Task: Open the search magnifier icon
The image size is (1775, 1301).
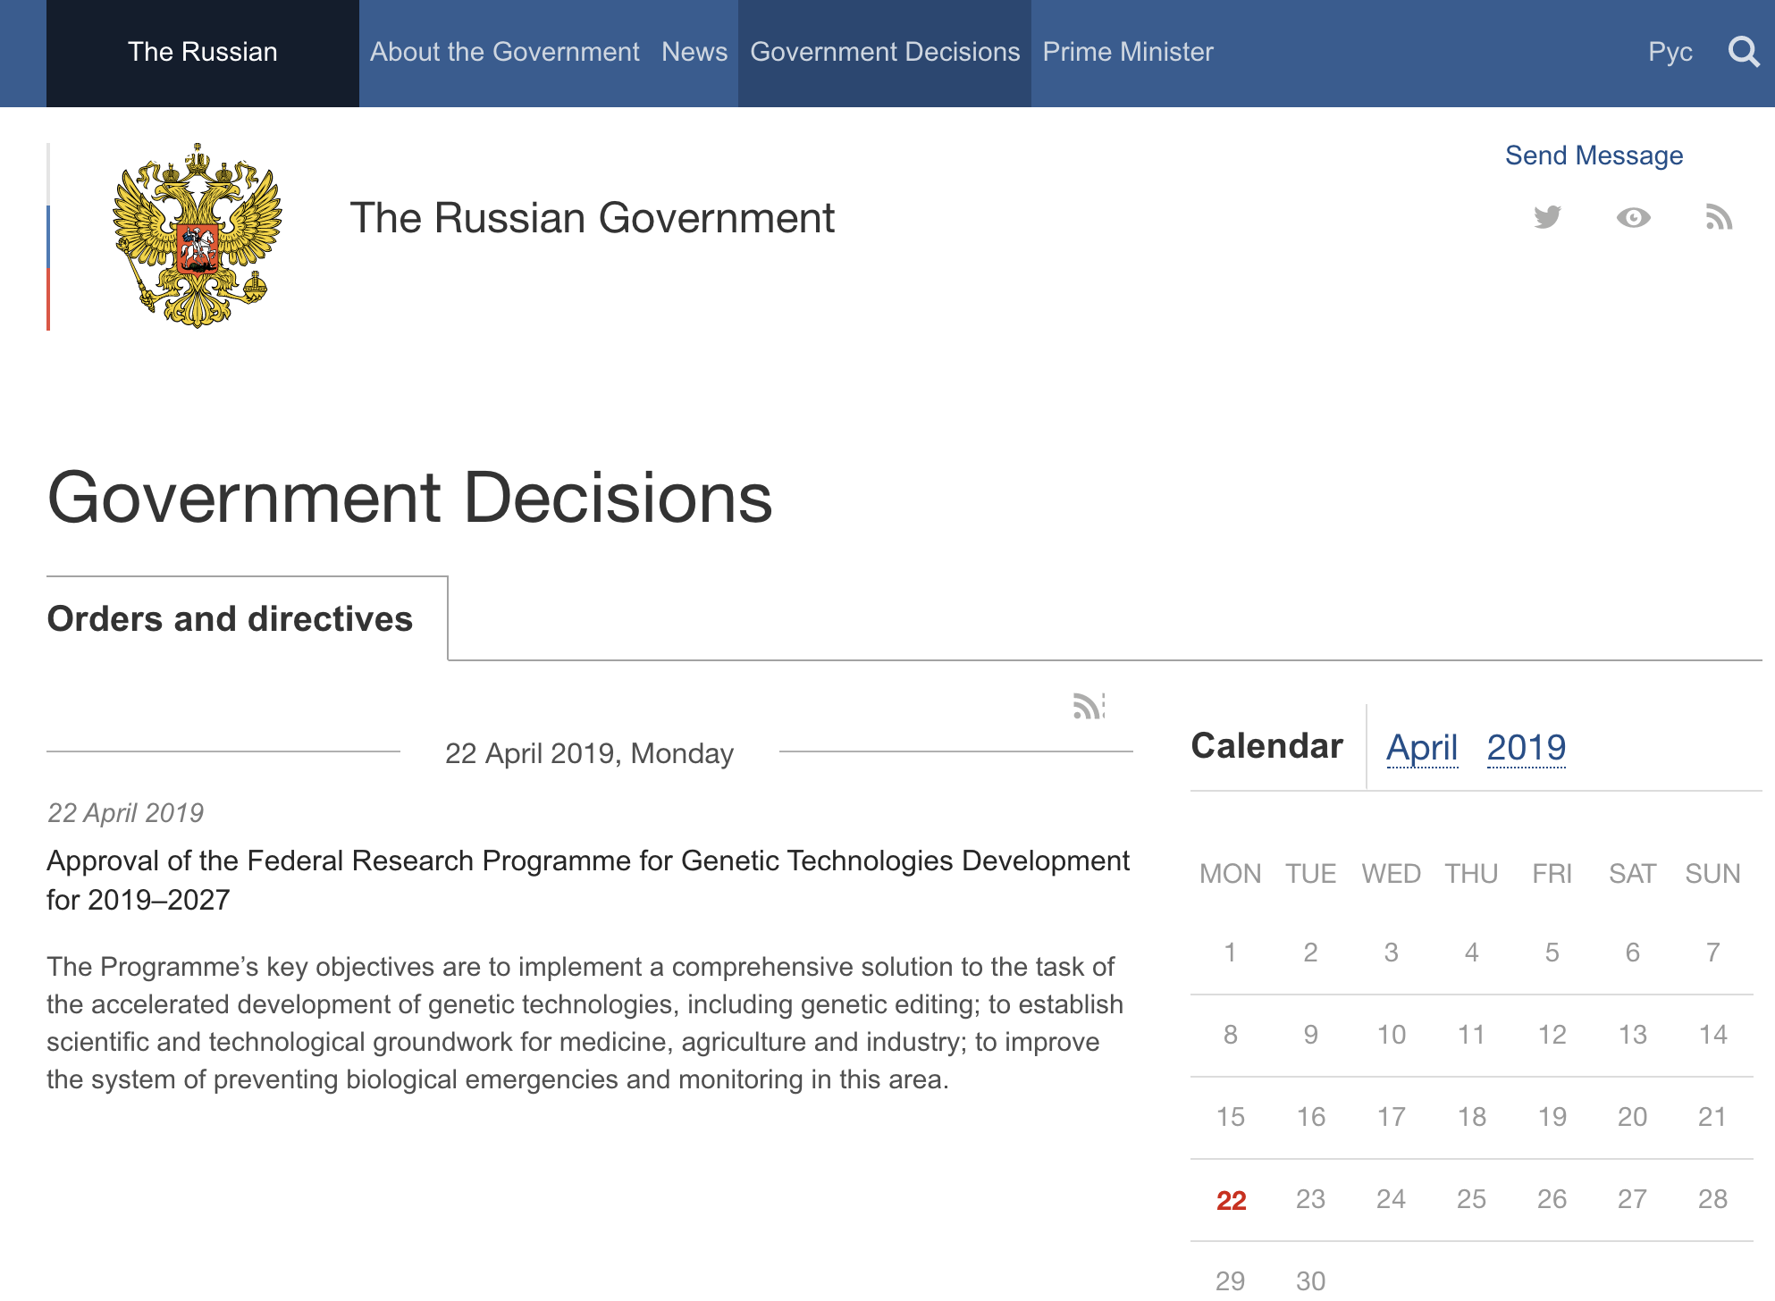Action: [1743, 52]
